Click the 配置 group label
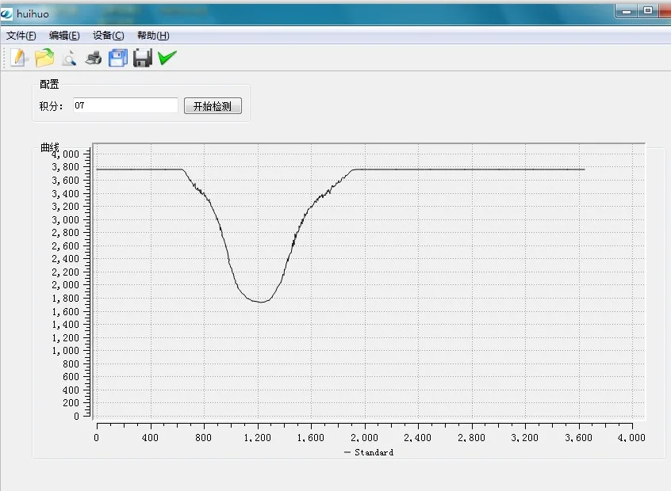The image size is (671, 491). [x=48, y=84]
